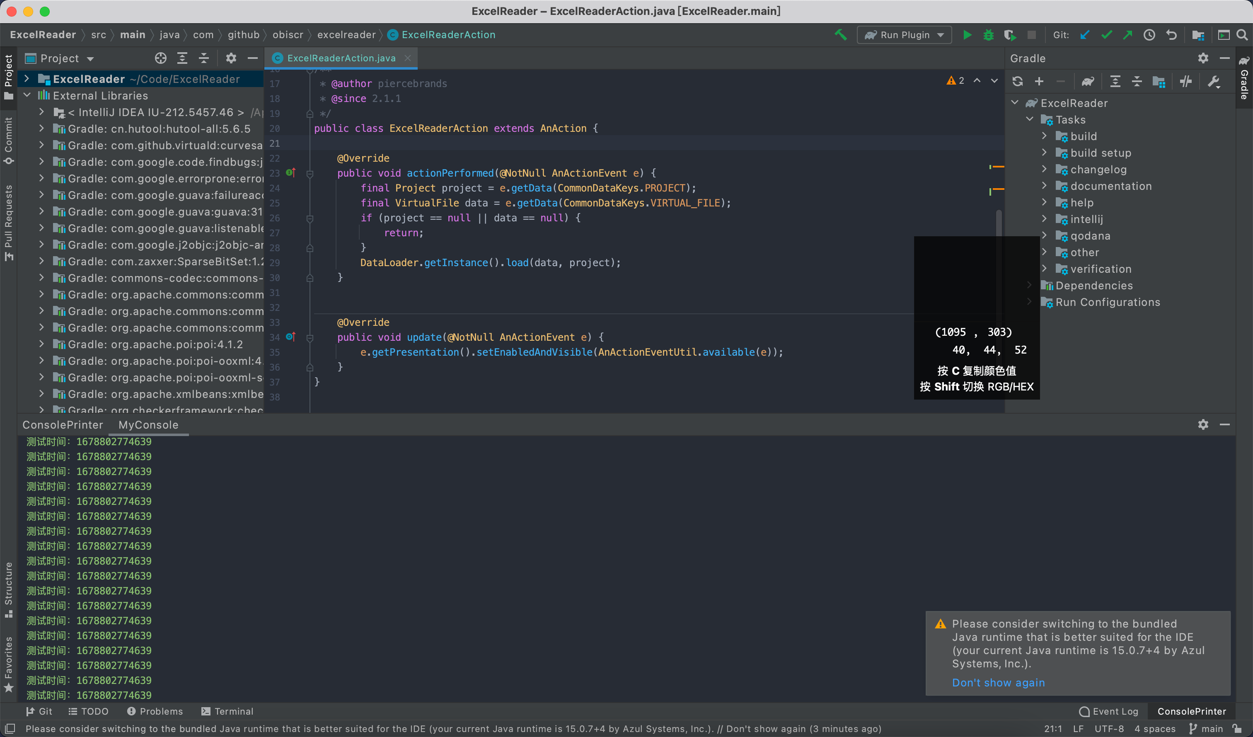This screenshot has height=737, width=1253.
Task: Reload all Gradle projects with the refresh icon
Action: [x=1017, y=80]
